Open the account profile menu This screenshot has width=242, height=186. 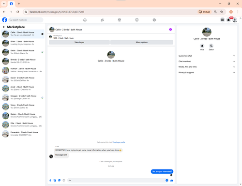click(x=235, y=20)
